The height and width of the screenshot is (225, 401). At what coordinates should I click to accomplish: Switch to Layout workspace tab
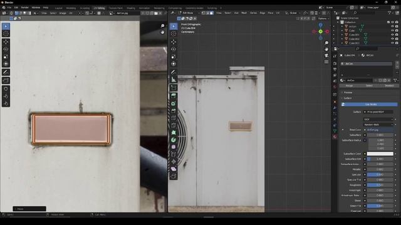pos(58,8)
